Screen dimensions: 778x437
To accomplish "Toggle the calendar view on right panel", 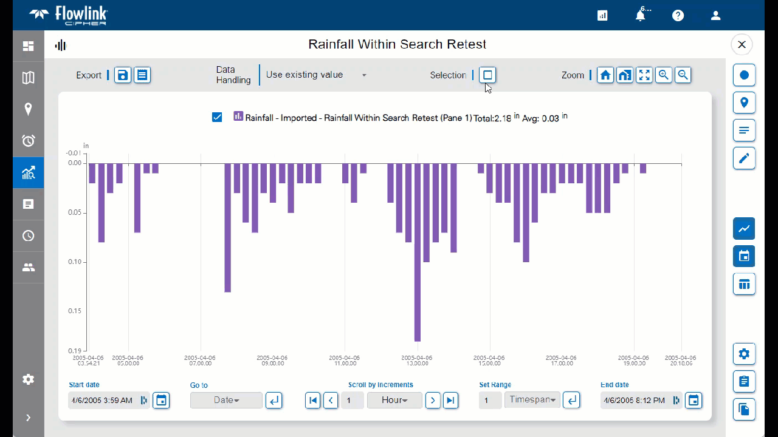I will pos(744,256).
